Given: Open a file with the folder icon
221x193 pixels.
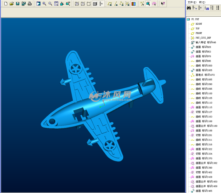Looking at the screenshot, I should pos(12,4).
